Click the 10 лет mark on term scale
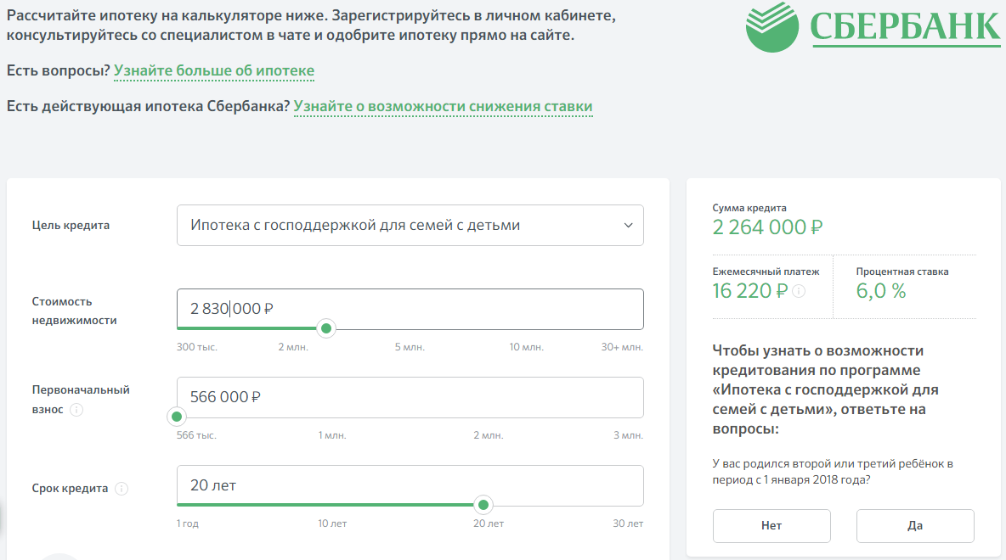Screen dimensions: 1006x560 tap(332, 524)
